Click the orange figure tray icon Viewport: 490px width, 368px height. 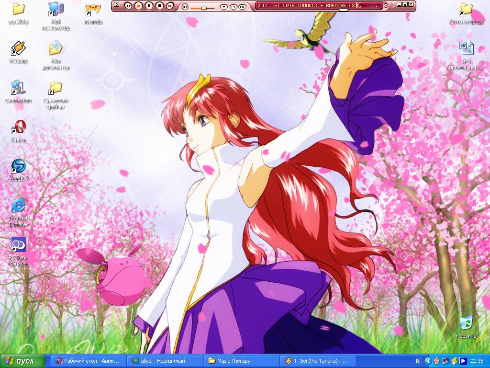[x=436, y=361]
